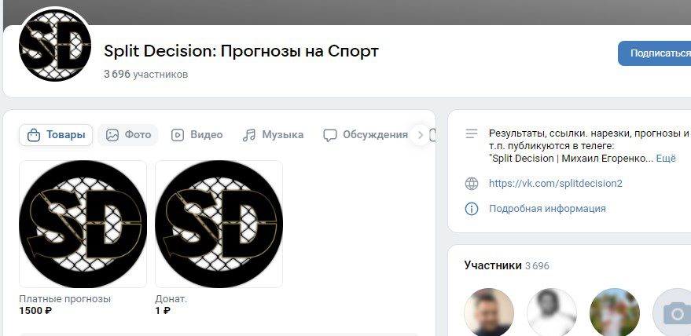Click the Фото tab picture icon
The height and width of the screenshot is (336, 691).
click(x=112, y=135)
